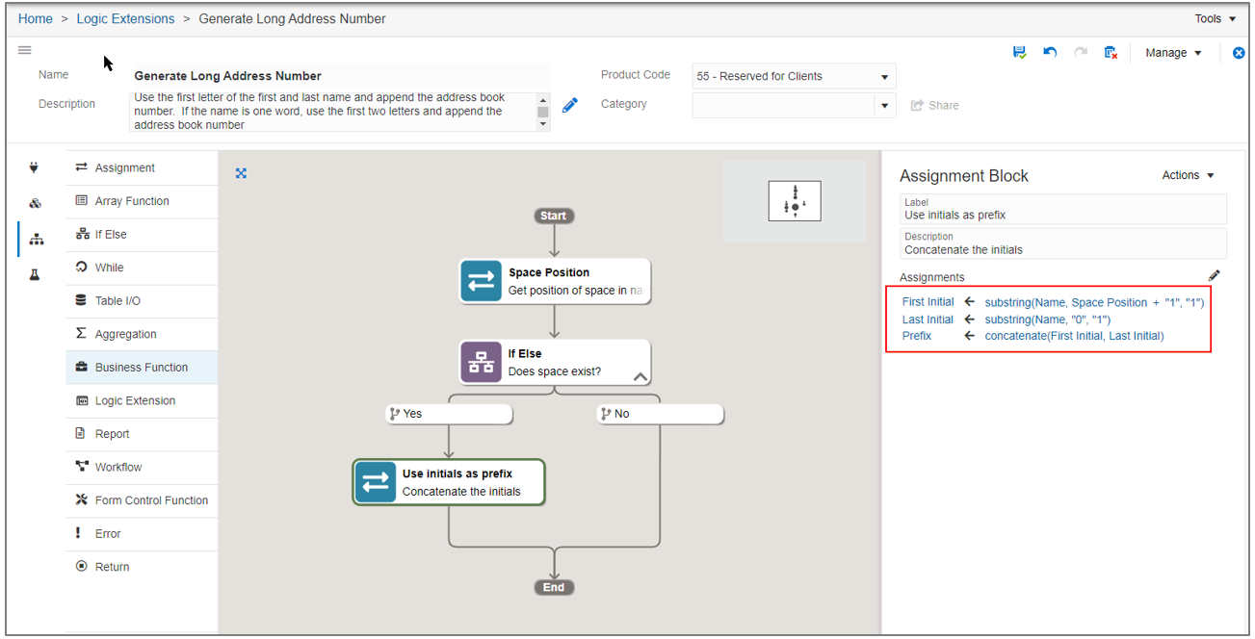
Task: Click the undo icon in the toolbar
Action: (1050, 53)
